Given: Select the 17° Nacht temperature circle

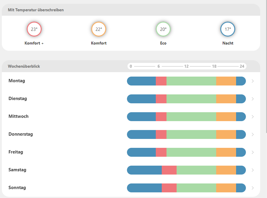Looking at the screenshot, I should point(228,29).
